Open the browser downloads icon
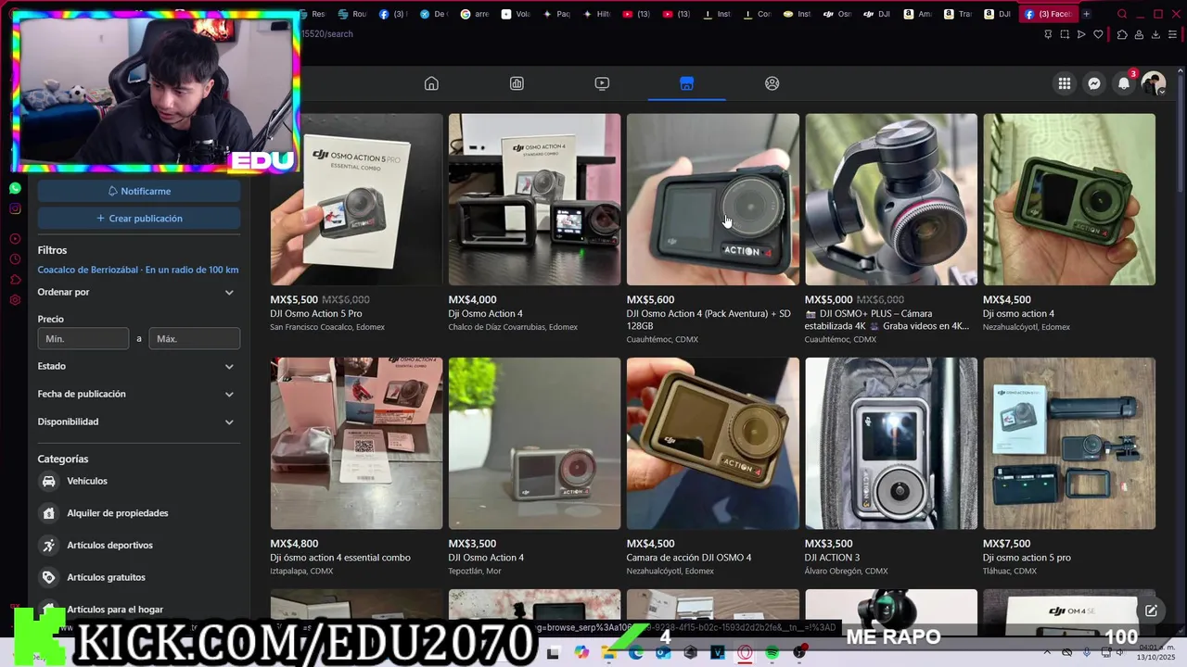The height and width of the screenshot is (667, 1187). [x=1156, y=34]
